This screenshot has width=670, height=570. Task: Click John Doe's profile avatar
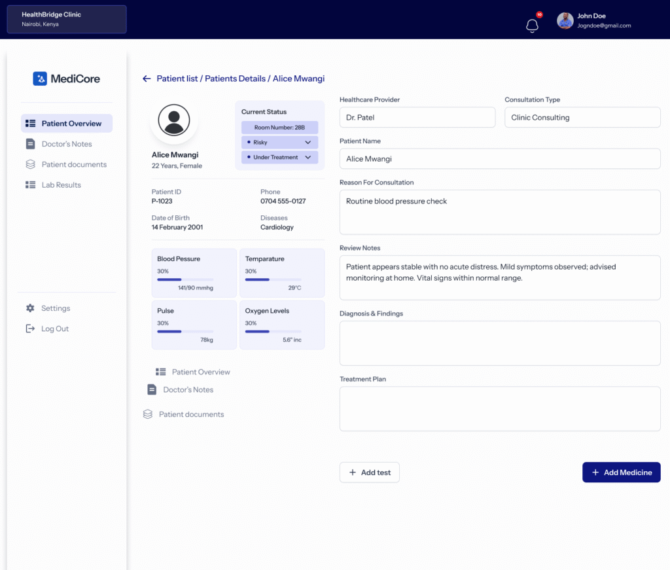[565, 21]
